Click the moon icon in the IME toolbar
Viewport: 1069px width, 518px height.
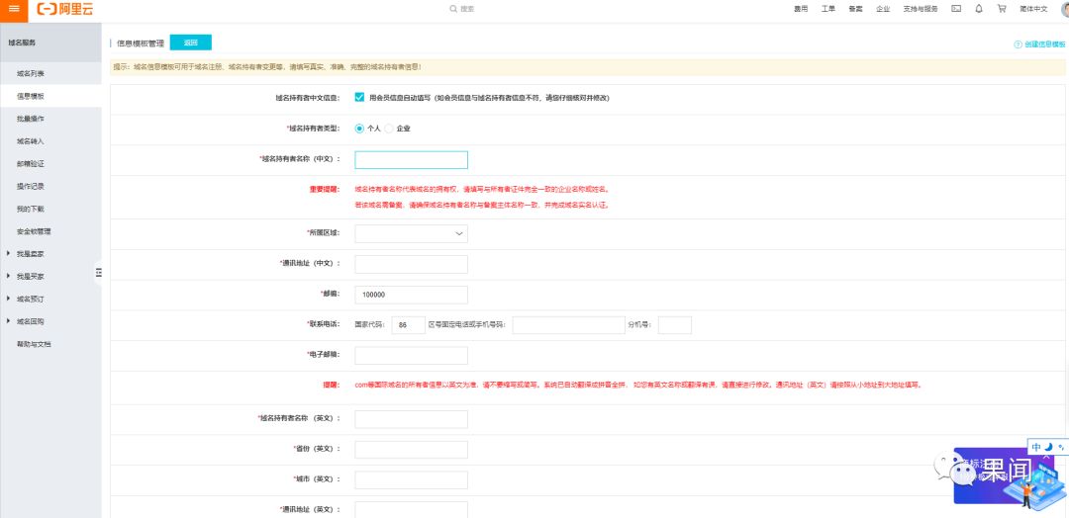[x=1048, y=447]
